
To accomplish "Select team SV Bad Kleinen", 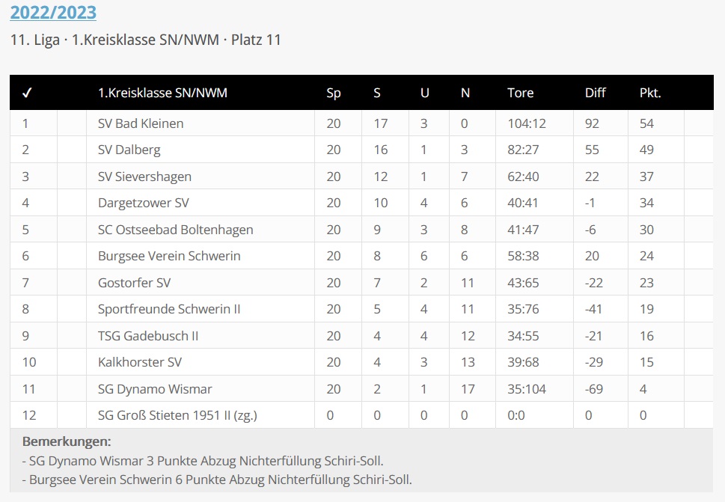I will (141, 123).
